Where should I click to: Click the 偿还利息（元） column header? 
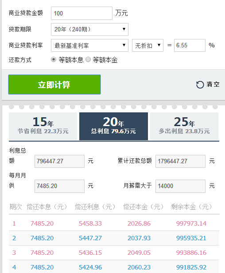point(95,207)
